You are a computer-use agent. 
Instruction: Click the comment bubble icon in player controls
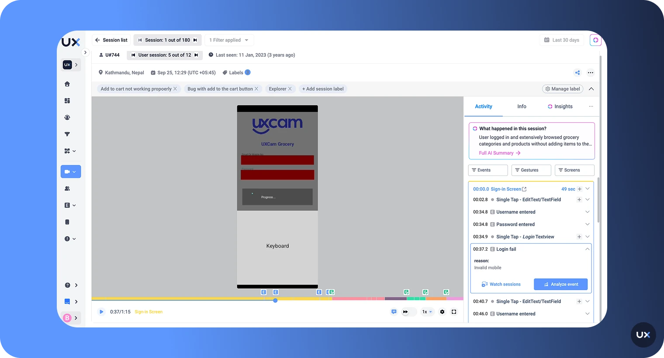(x=394, y=312)
